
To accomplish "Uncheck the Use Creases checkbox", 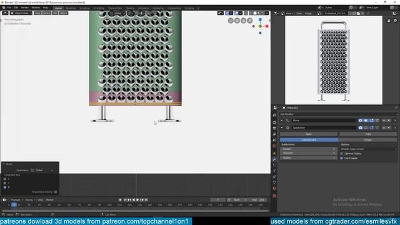I will [342, 158].
